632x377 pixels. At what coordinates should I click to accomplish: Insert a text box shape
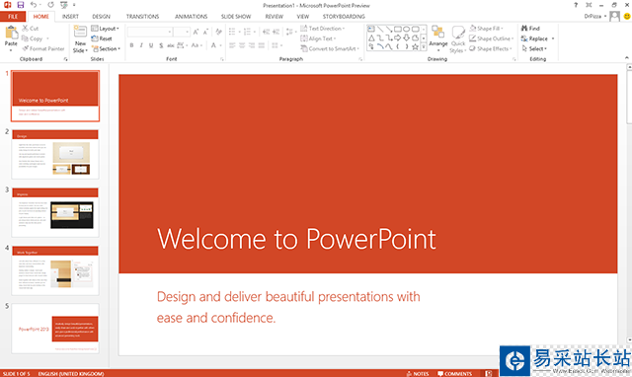click(371, 29)
